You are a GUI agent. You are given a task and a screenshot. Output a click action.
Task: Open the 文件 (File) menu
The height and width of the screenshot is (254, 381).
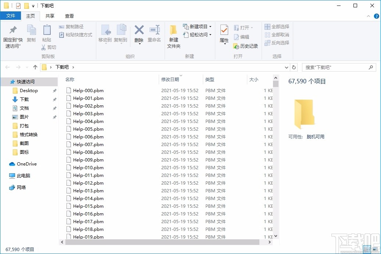tap(11, 16)
